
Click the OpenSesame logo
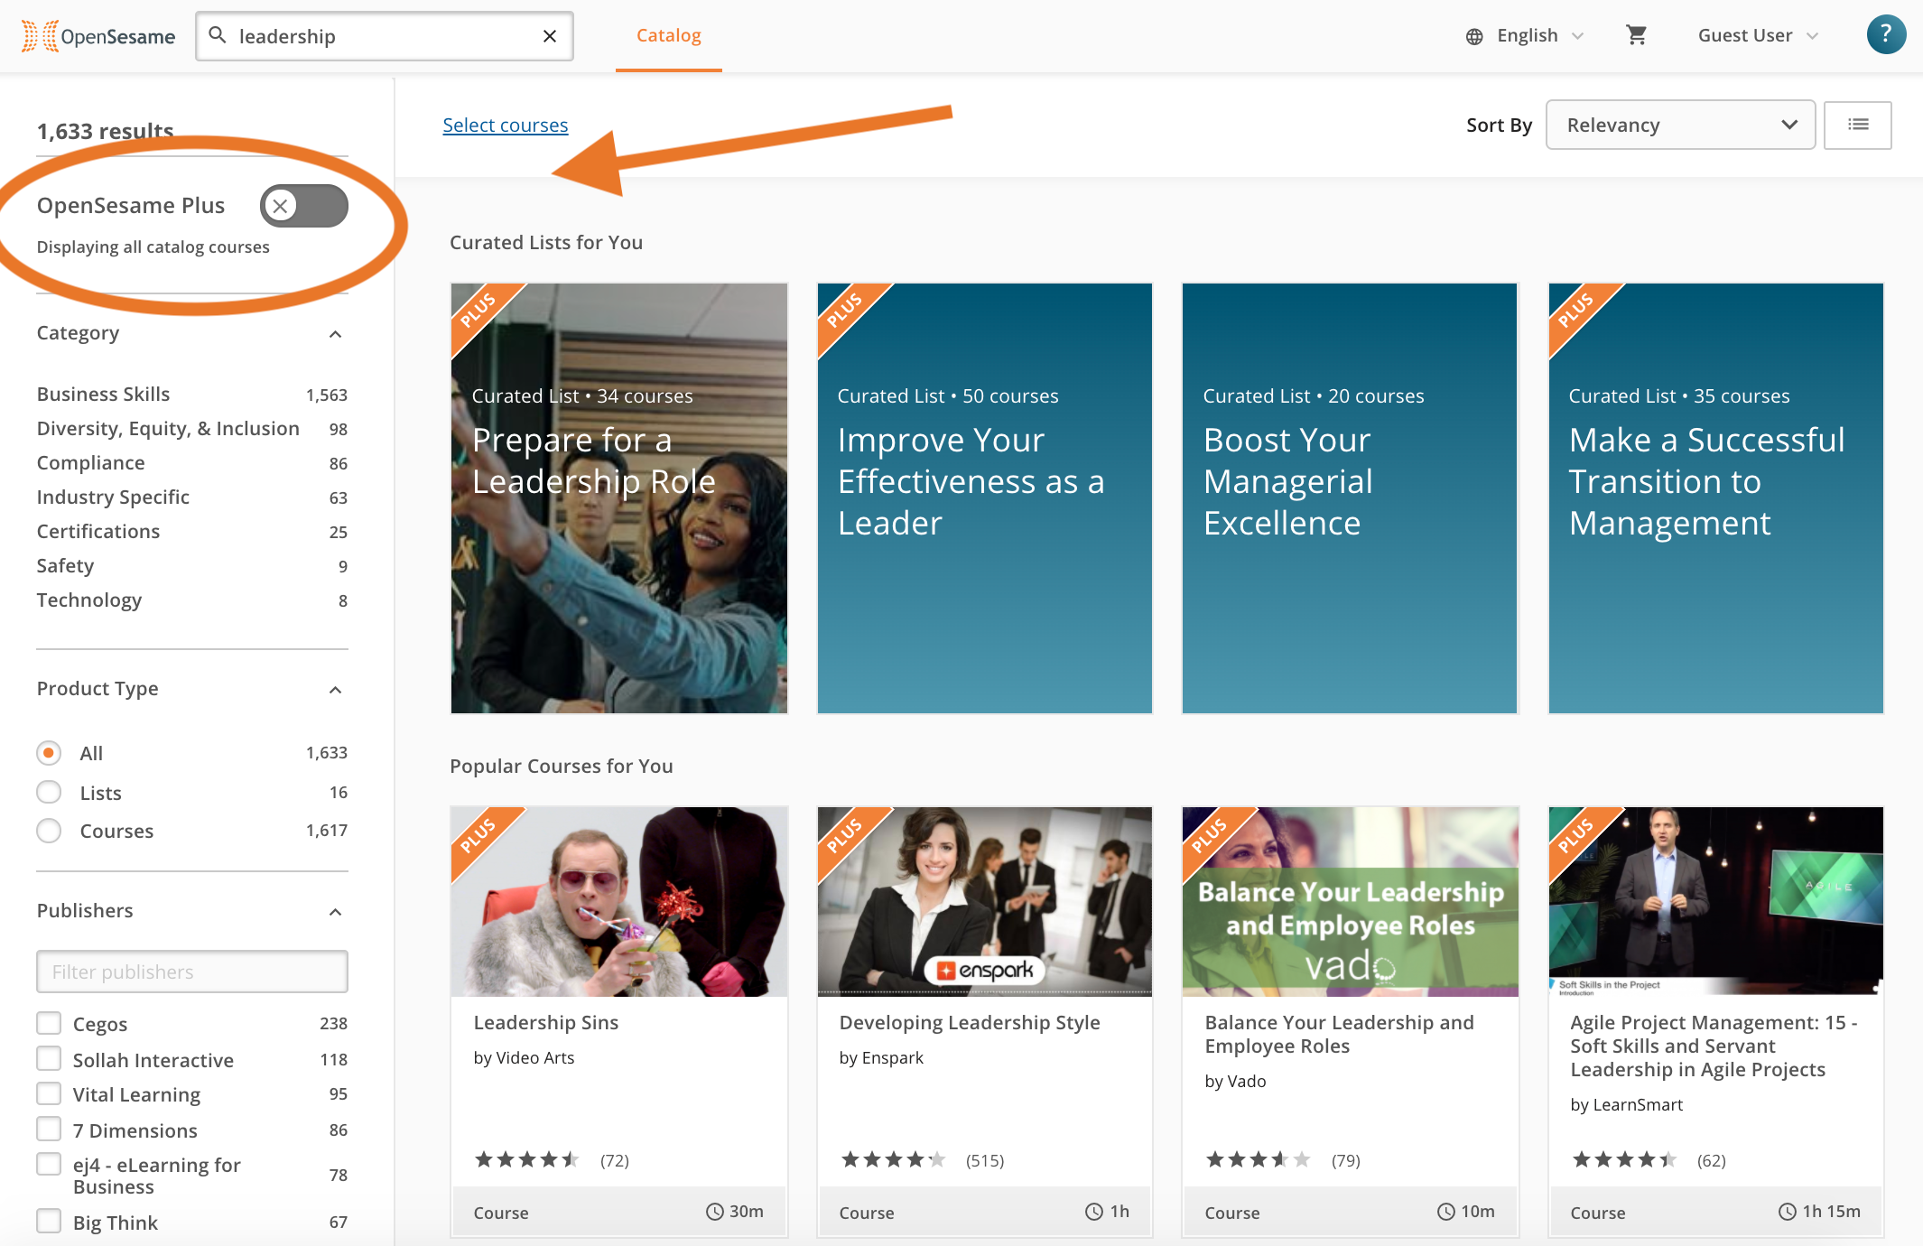(98, 36)
